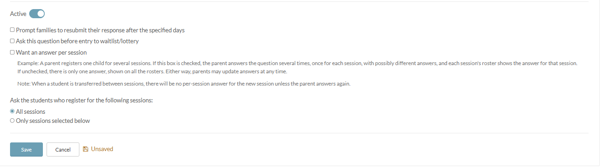Click the Example explanation paragraph
Viewport: 600px width, 167px height.
[x=297, y=68]
